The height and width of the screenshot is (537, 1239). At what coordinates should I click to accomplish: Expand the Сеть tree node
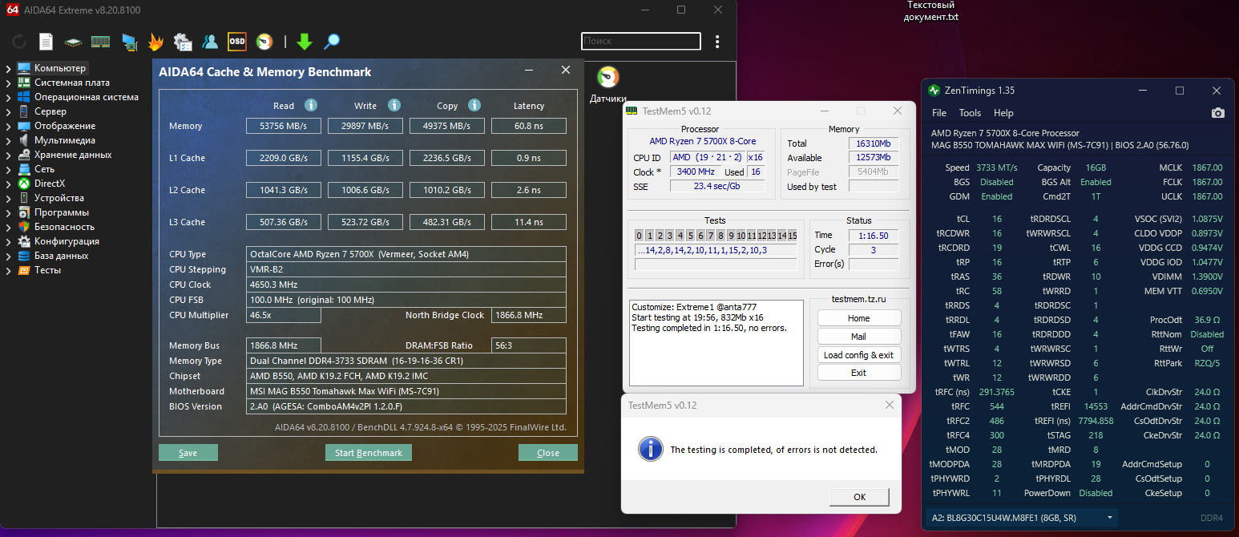[x=8, y=169]
